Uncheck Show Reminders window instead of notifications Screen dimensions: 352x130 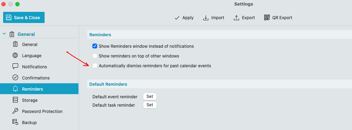(x=95, y=46)
